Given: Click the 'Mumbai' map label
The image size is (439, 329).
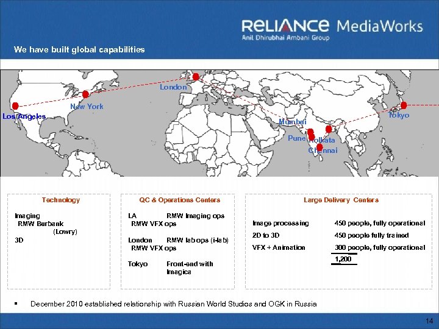Looking at the screenshot, I should coord(293,122).
